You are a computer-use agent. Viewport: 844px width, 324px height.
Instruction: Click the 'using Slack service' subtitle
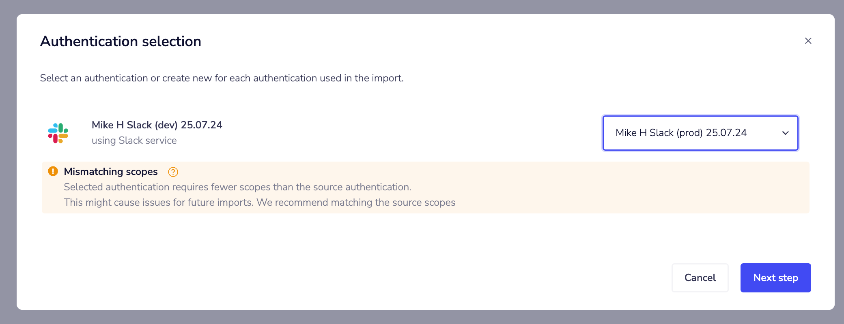click(x=134, y=141)
